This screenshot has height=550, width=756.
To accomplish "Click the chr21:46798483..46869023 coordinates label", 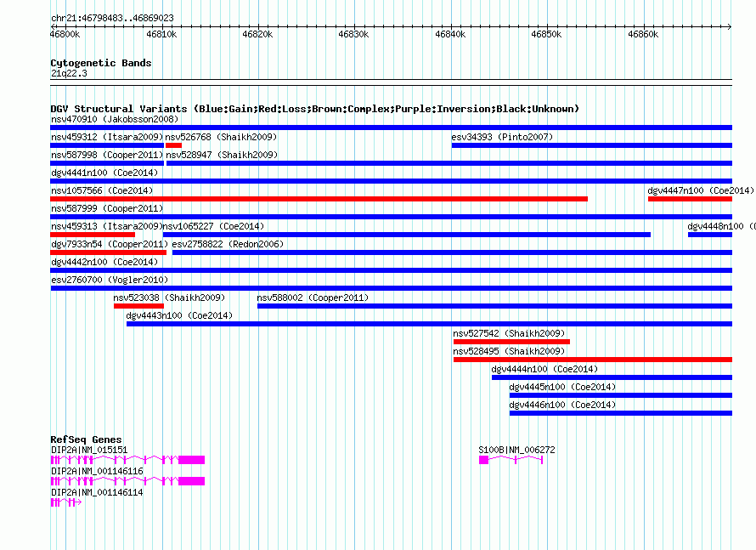I will point(112,19).
